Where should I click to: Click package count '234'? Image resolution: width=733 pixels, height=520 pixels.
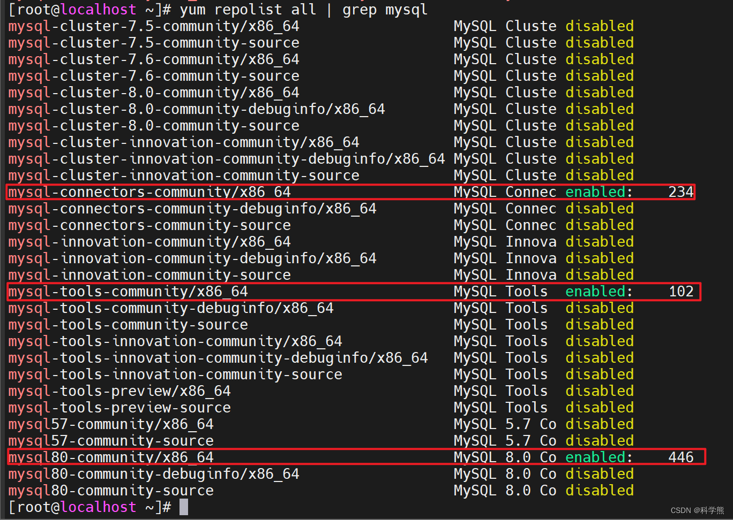(x=681, y=192)
